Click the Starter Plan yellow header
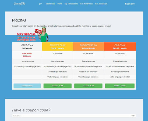The width and height of the screenshot is (148, 121). 58,47
